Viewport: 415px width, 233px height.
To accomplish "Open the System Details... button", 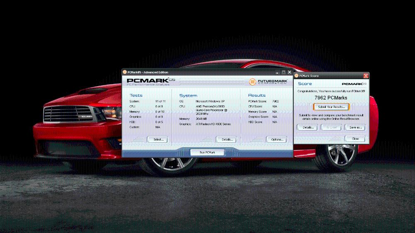I will (x=226, y=139).
